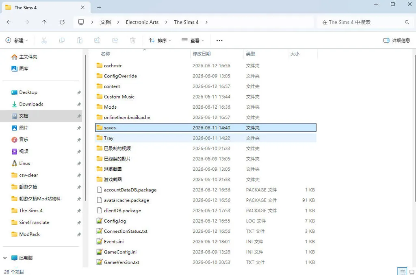Click the rename icon in toolbar

click(x=97, y=40)
